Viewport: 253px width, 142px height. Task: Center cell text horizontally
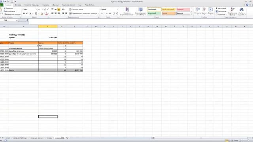[55, 13]
